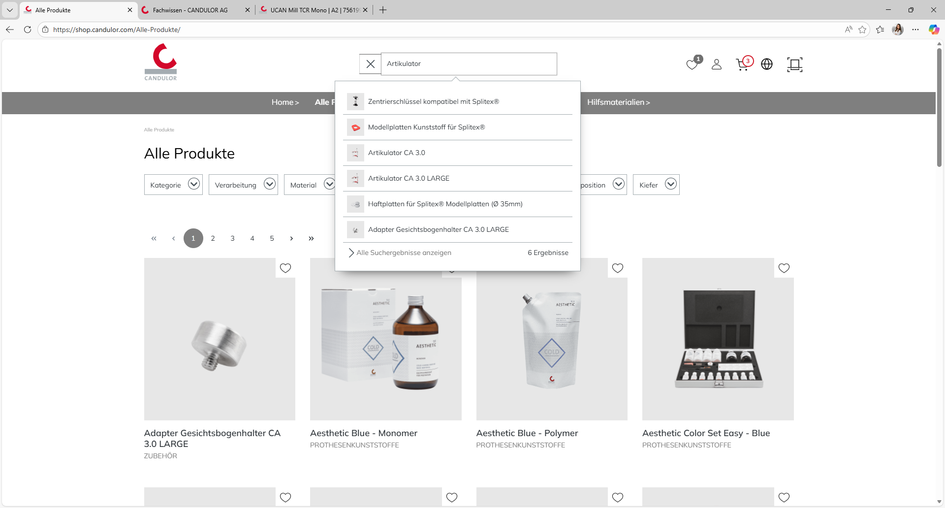
Task: Select Artikulator CA 3.0 LARGE suggestion
Action: point(409,178)
